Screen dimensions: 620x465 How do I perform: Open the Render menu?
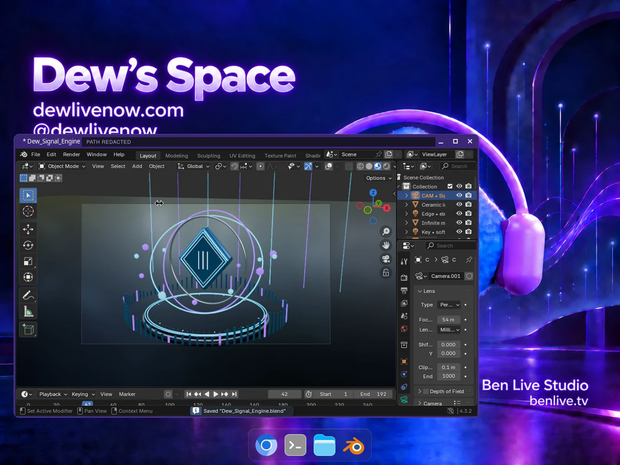71,154
